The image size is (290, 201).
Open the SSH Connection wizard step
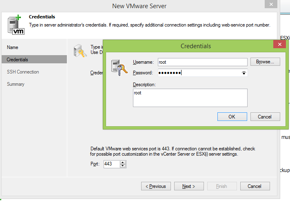[23, 72]
